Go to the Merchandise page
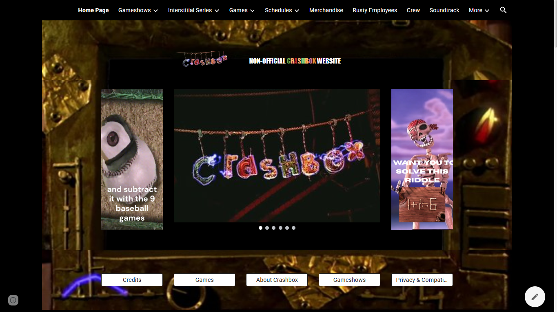557x312 pixels. pyautogui.click(x=326, y=10)
